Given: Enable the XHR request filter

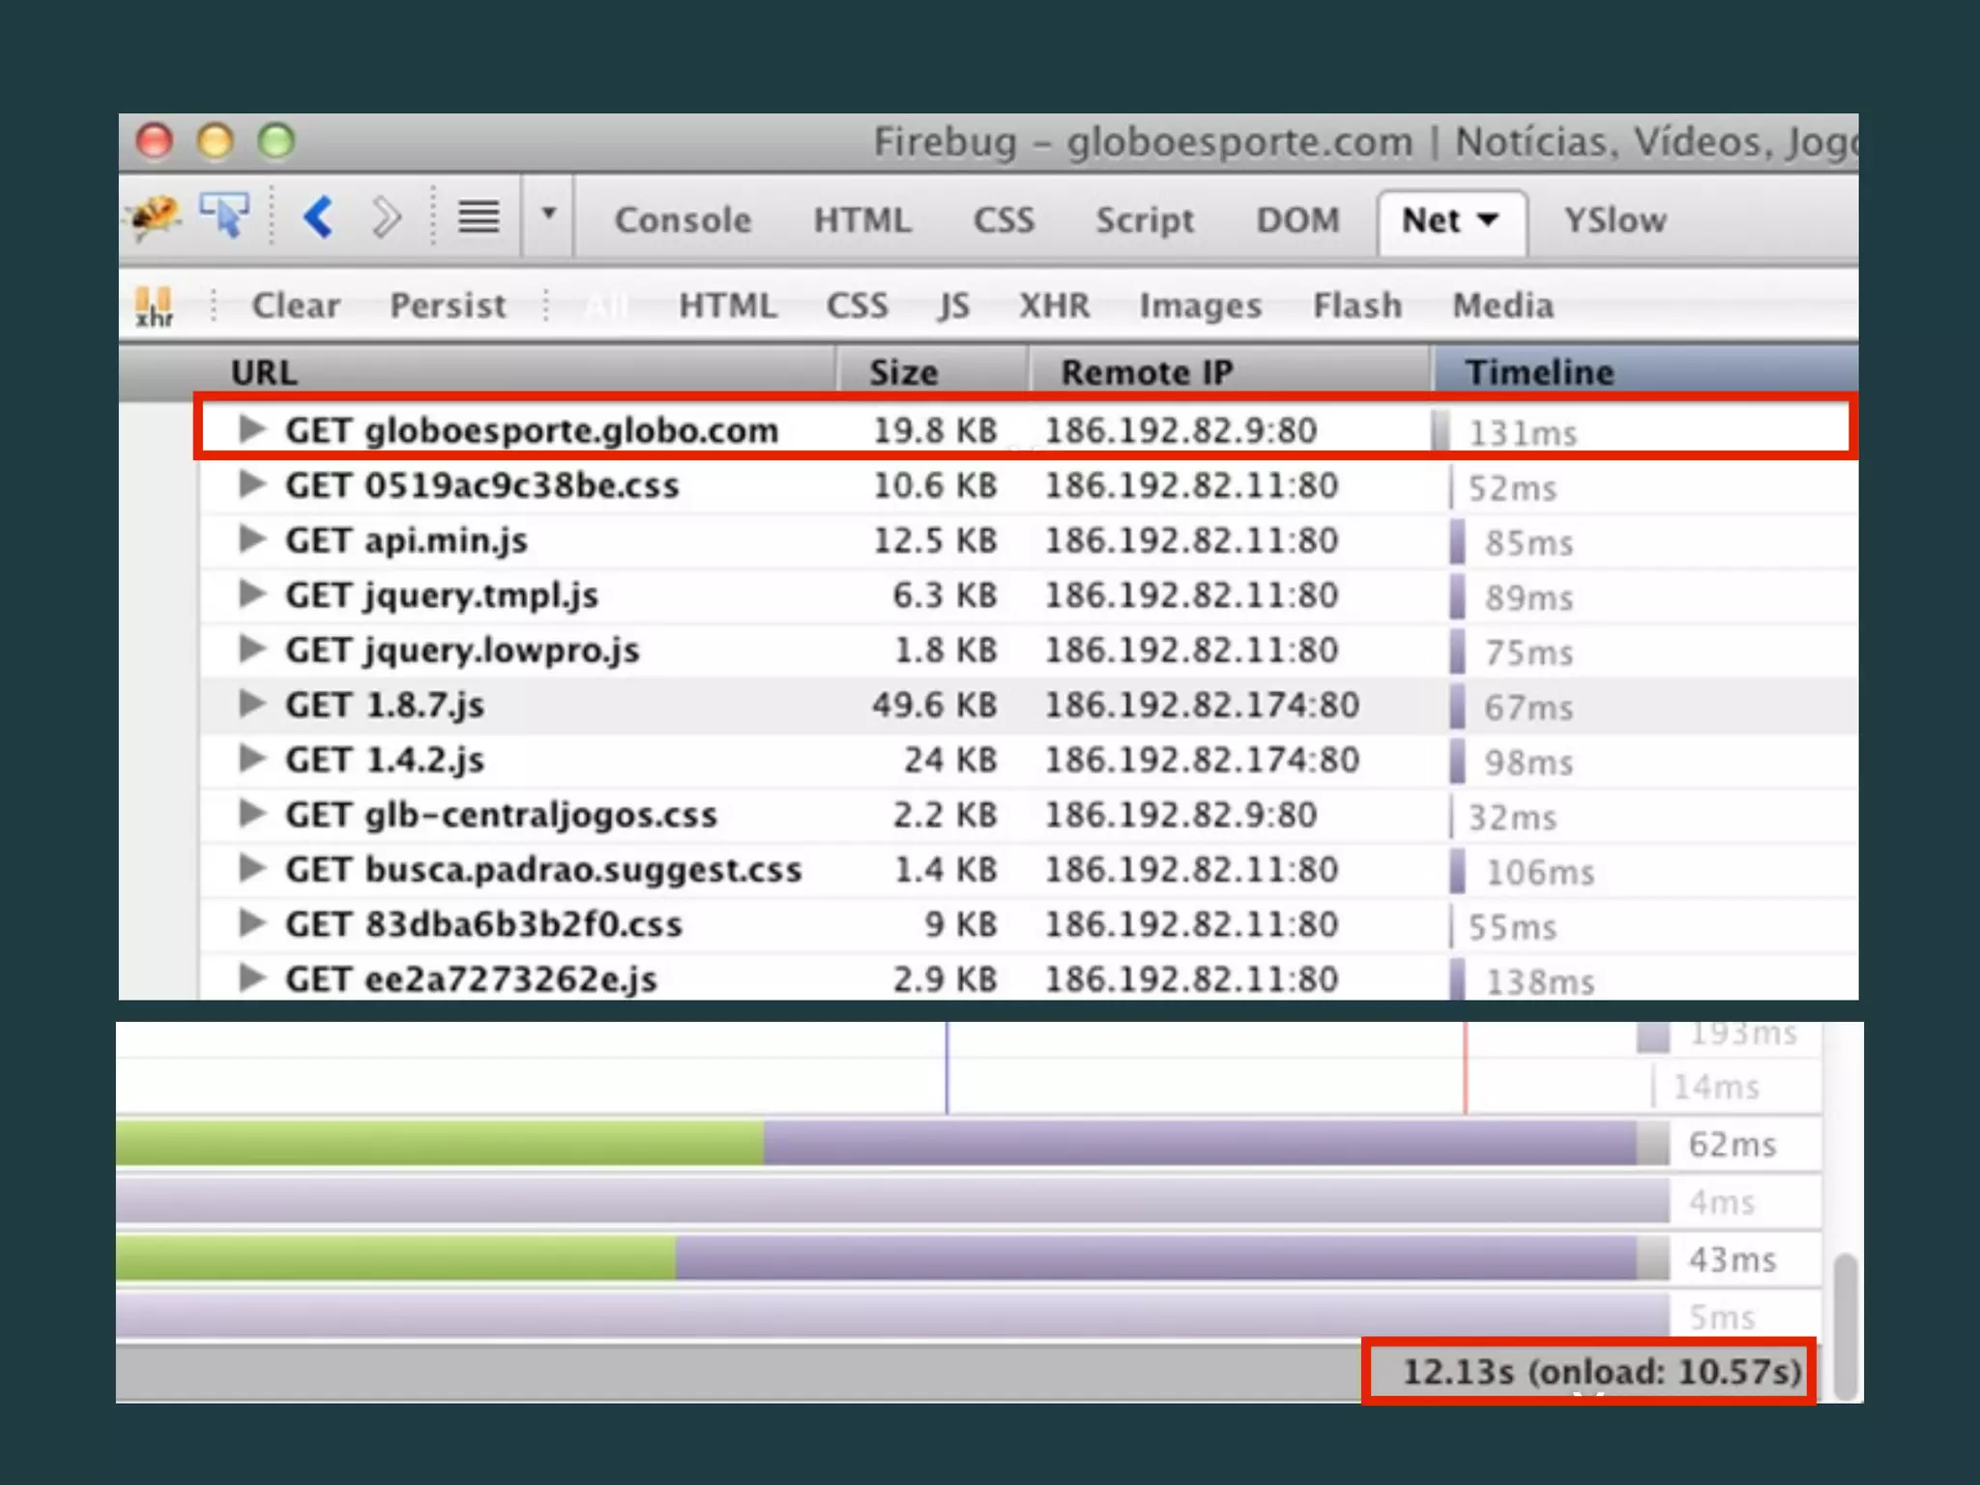Looking at the screenshot, I should point(1054,306).
